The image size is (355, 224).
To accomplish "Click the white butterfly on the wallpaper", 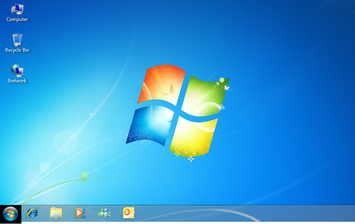I will click(227, 87).
